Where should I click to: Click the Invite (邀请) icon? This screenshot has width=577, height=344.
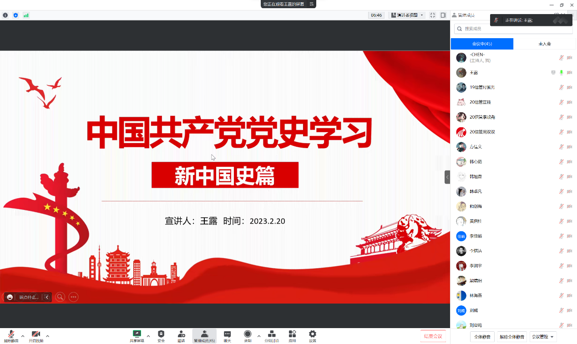point(181,335)
